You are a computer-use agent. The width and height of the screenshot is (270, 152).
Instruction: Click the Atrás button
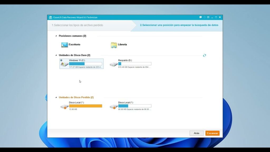click(x=196, y=133)
